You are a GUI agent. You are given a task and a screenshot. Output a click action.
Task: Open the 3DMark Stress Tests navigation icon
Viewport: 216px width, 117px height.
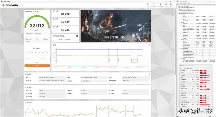tap(160, 4)
